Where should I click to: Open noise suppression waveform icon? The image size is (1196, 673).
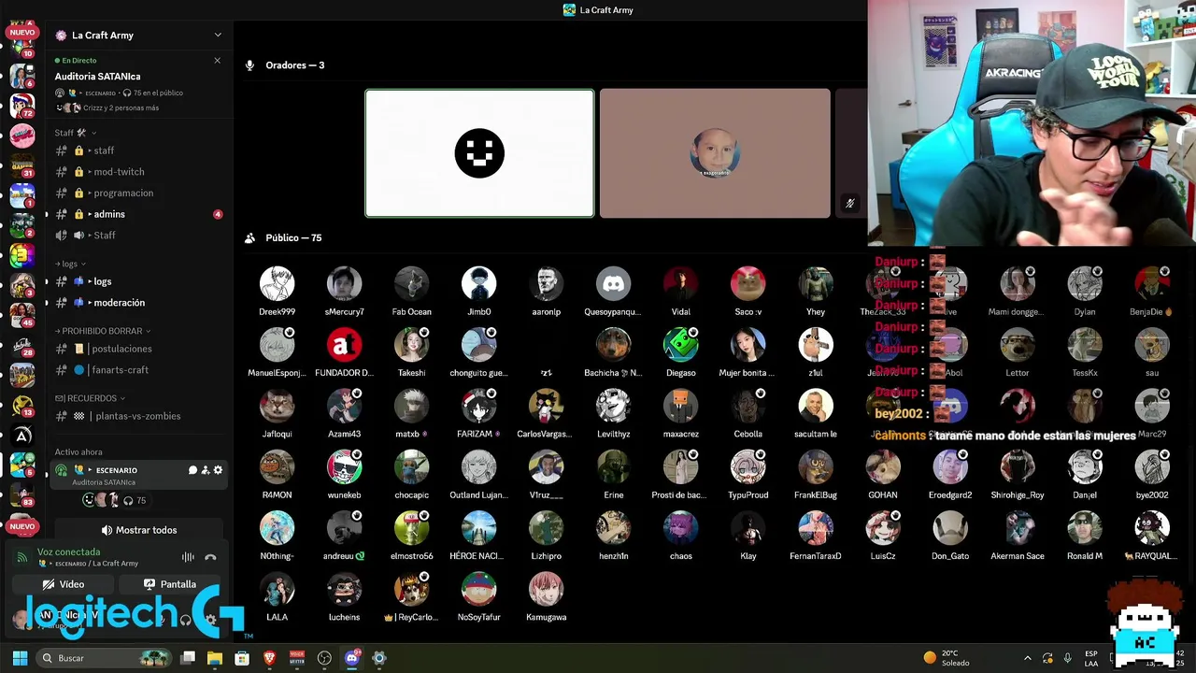coord(188,557)
